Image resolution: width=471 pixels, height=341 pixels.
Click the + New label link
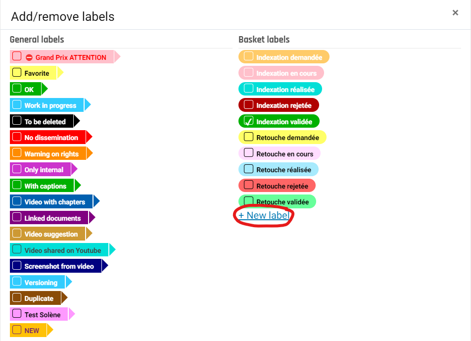pos(264,215)
